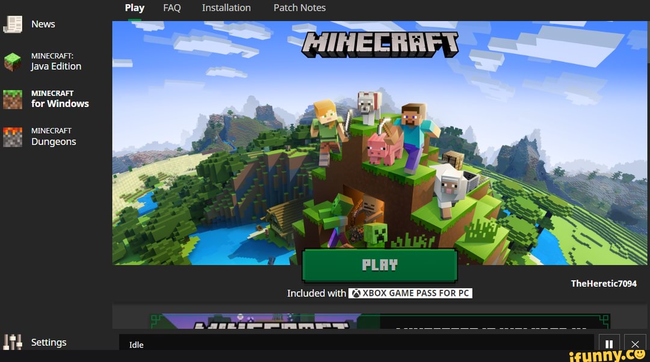
Task: Open the Patch Notes tab
Action: click(299, 7)
